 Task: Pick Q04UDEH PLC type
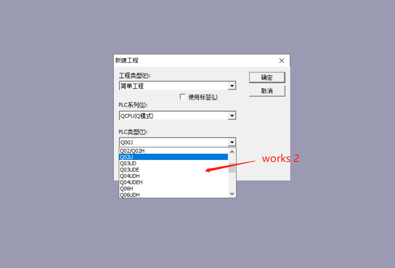[x=173, y=182]
